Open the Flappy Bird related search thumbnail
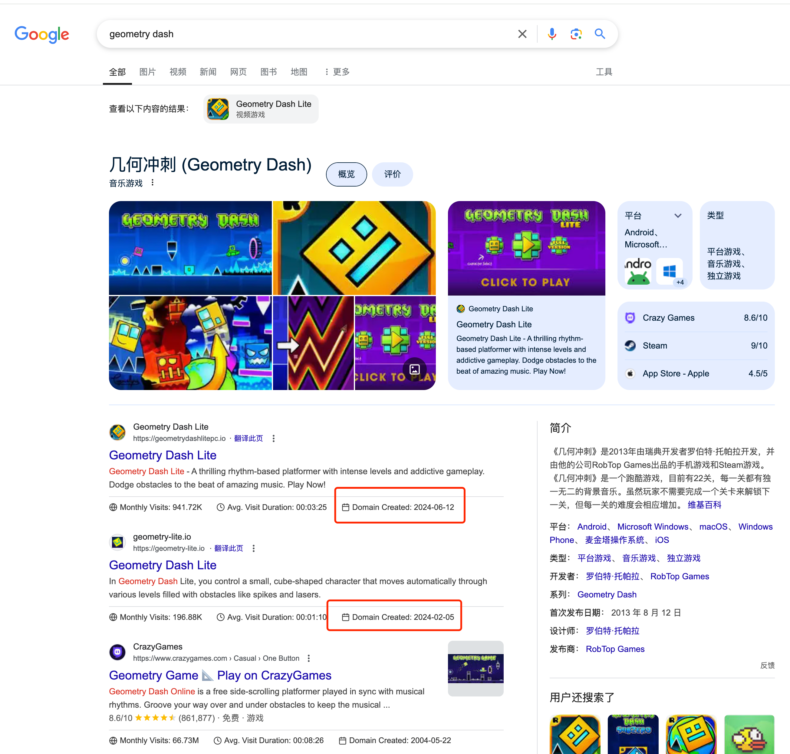Viewport: 790px width, 754px height. click(x=749, y=734)
